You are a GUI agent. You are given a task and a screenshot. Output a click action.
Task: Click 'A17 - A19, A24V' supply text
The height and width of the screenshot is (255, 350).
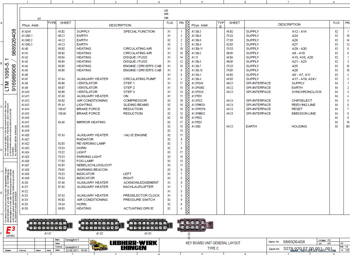[x=304, y=79]
